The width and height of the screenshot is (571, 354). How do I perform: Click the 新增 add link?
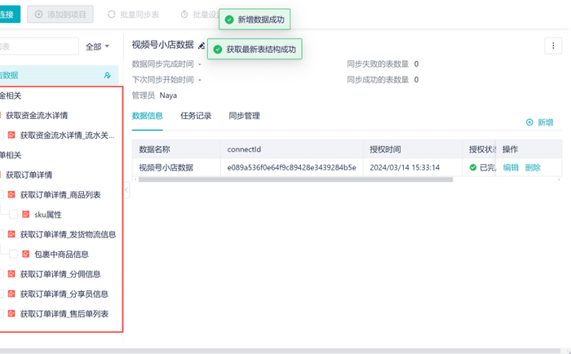click(x=540, y=122)
